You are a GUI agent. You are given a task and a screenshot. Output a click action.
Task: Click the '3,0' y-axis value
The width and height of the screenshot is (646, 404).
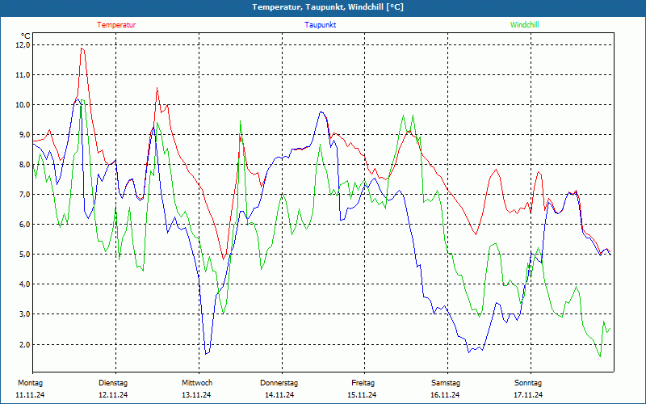click(x=24, y=314)
